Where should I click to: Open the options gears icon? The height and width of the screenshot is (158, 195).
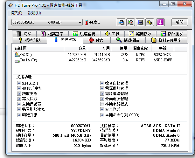pyautogui.click(x=150, y=22)
